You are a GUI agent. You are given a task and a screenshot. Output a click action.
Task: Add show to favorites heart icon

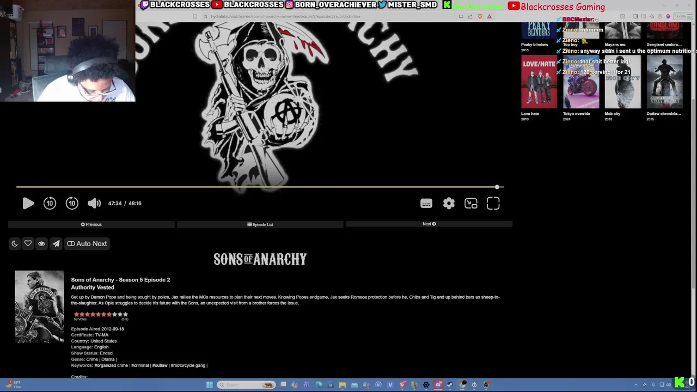(x=28, y=243)
